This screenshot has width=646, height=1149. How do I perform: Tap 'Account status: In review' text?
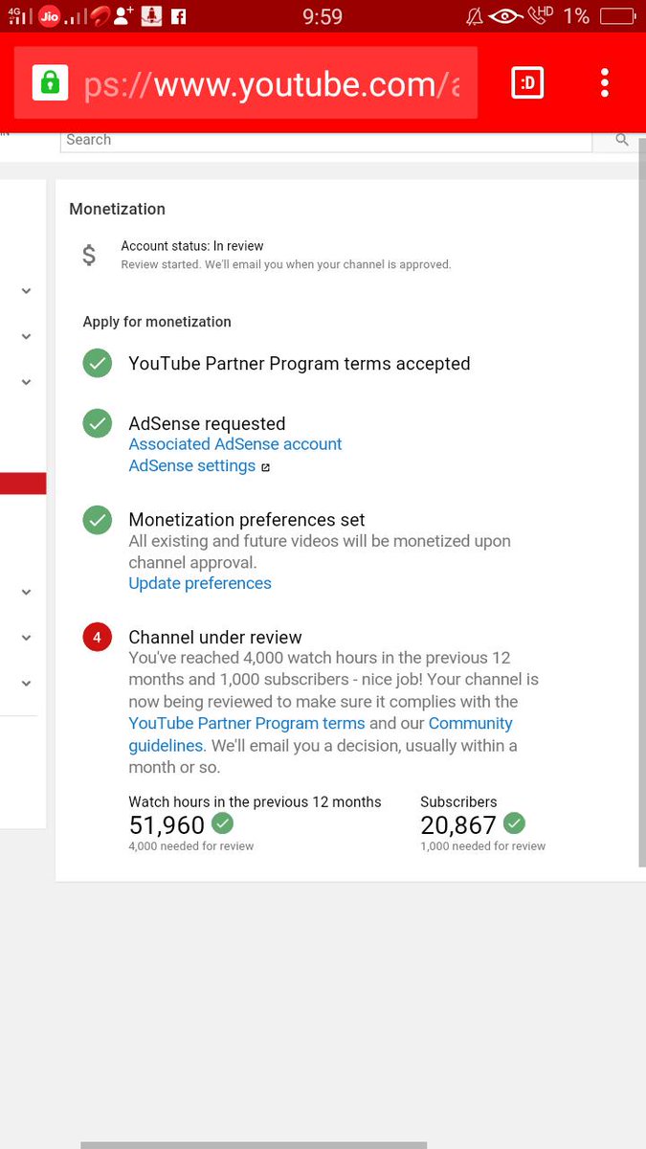(x=192, y=246)
